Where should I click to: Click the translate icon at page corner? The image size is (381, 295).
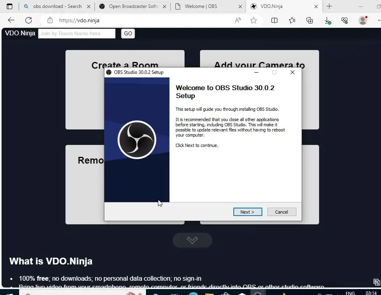[x=376, y=282]
